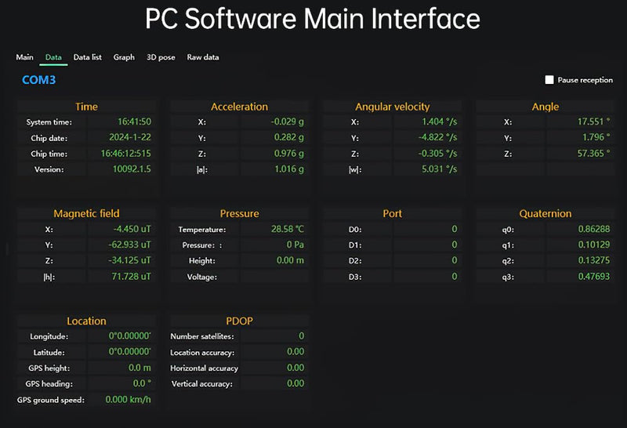Click the |h| value 71.728 uT
The image size is (627, 428).
pyautogui.click(x=132, y=277)
